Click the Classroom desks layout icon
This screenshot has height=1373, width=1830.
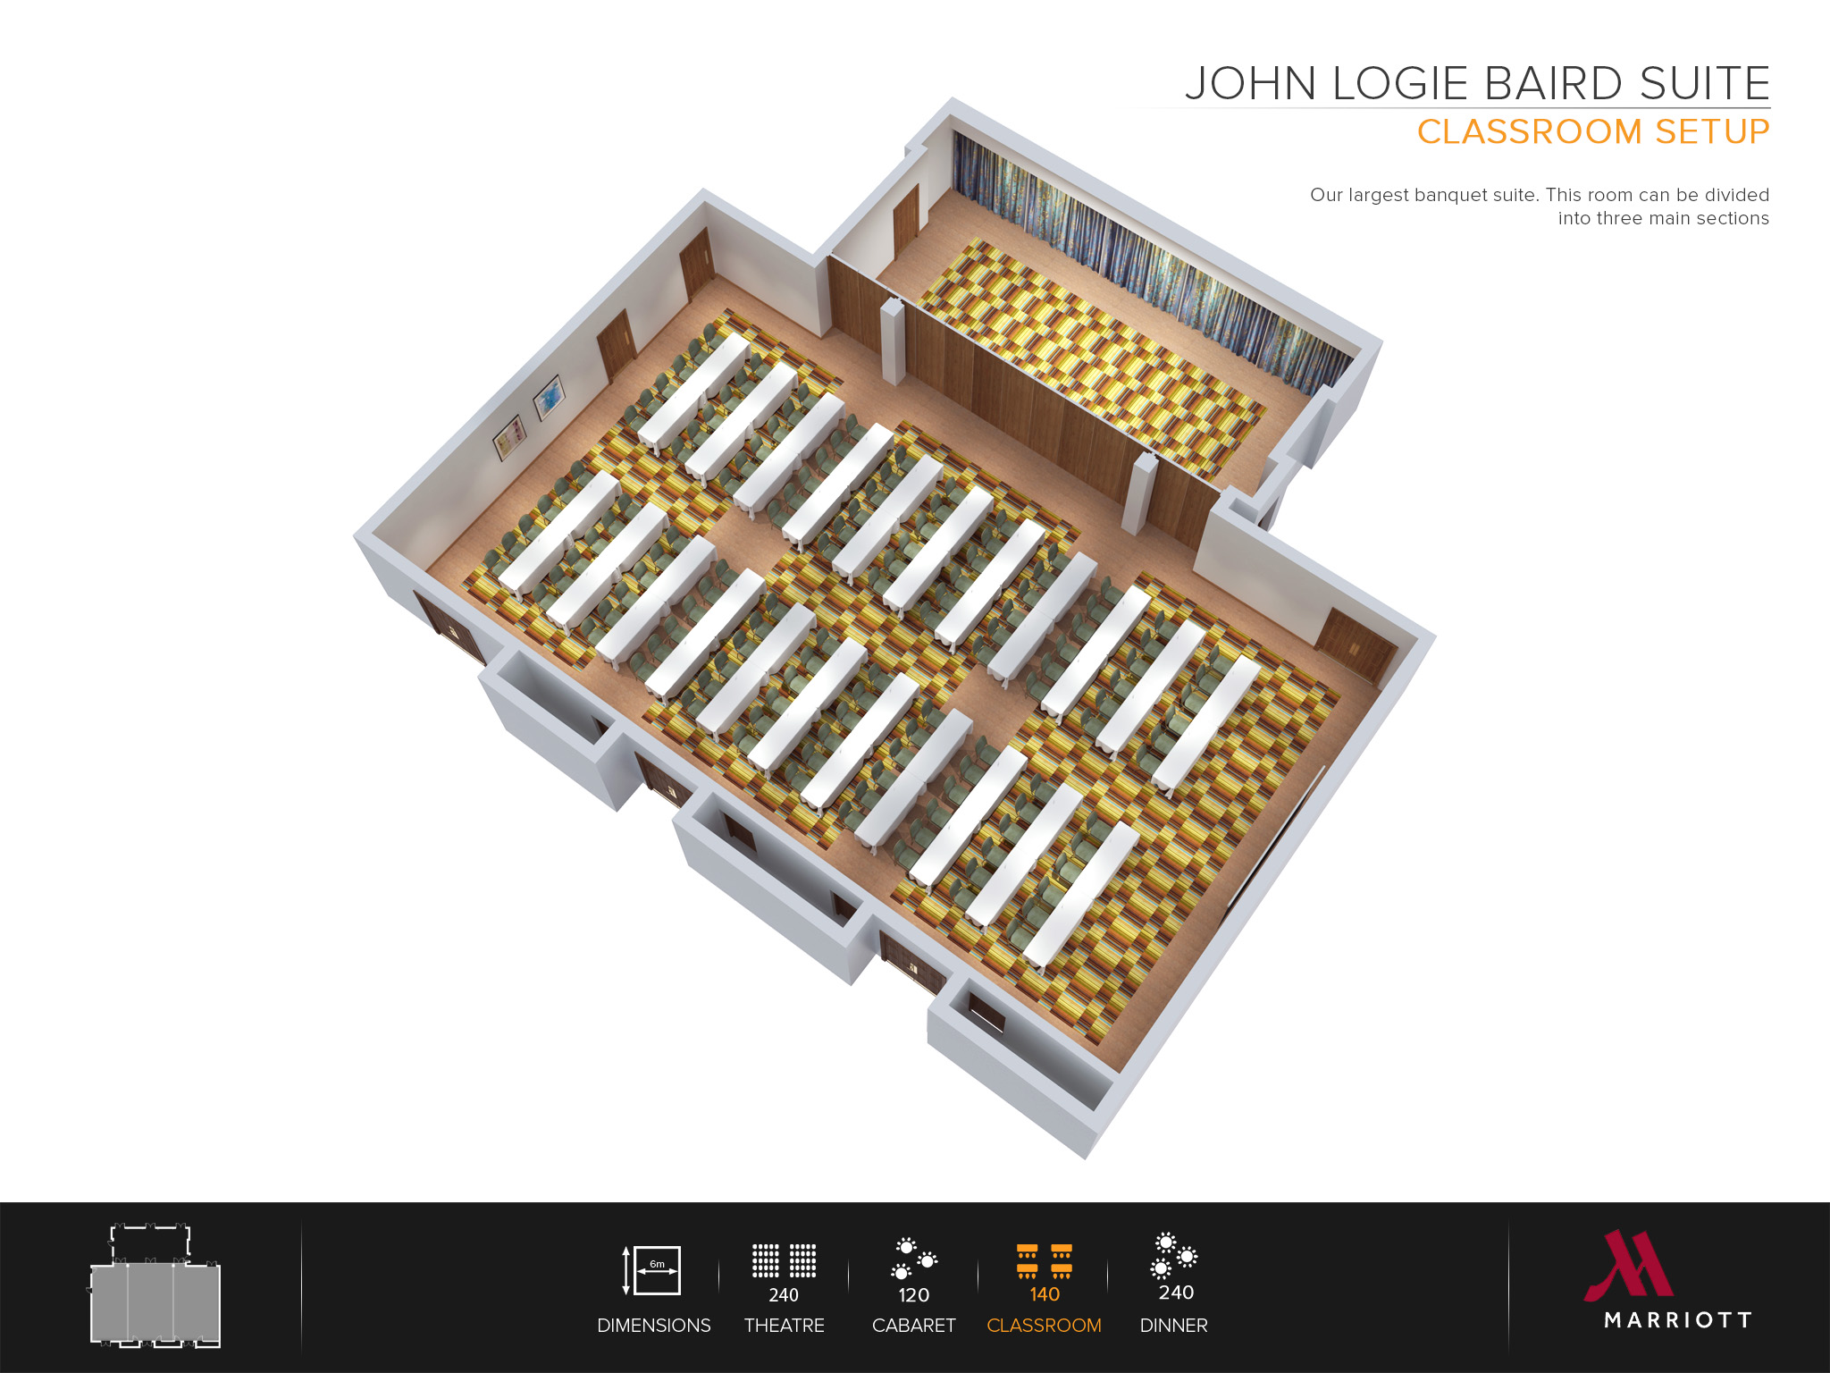1043,1263
